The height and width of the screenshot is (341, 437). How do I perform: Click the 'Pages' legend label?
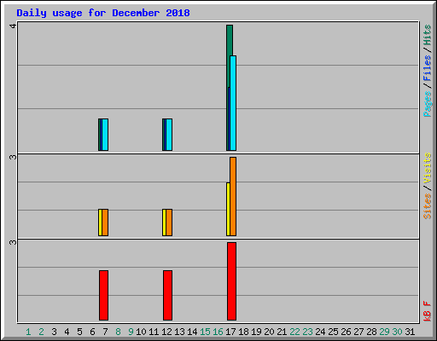427,104
